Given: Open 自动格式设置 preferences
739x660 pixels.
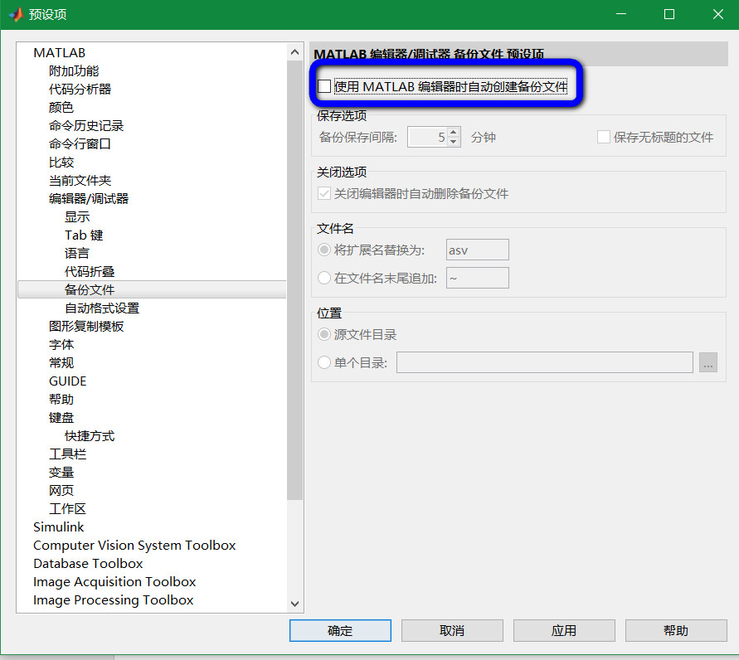Looking at the screenshot, I should click(102, 308).
